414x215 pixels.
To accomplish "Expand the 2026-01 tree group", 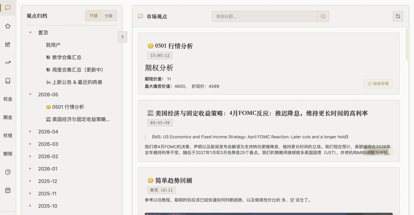I will click(30, 168).
